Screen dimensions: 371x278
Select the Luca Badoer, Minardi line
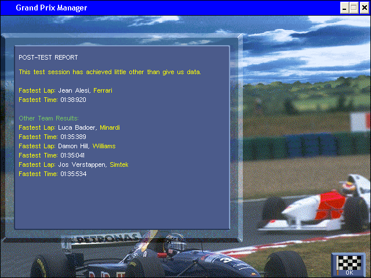coord(70,127)
